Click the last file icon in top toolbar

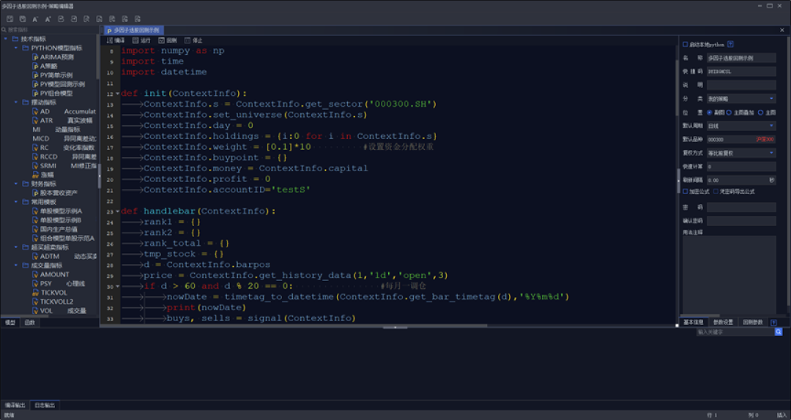[138, 19]
